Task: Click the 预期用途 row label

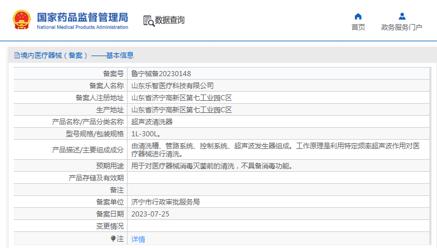Action: pyautogui.click(x=110, y=166)
